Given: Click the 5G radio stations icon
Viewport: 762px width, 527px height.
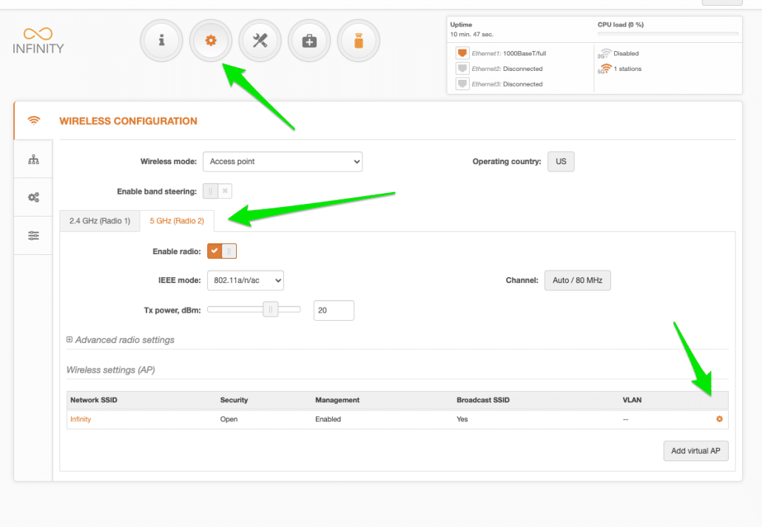Looking at the screenshot, I should click(x=604, y=69).
